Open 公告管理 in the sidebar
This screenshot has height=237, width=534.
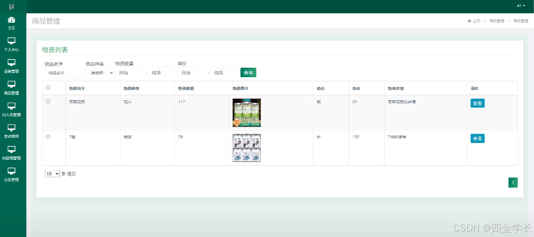[x=11, y=175]
